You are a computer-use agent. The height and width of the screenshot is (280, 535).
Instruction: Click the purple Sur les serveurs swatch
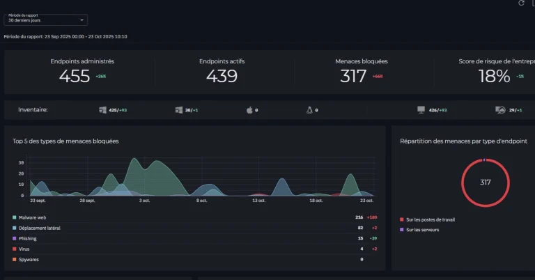[x=402, y=229]
